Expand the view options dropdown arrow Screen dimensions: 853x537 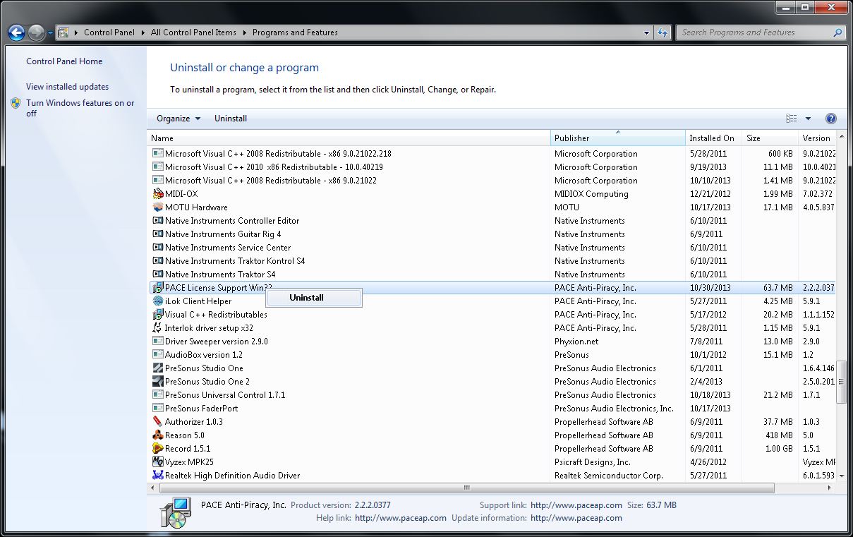click(x=808, y=119)
